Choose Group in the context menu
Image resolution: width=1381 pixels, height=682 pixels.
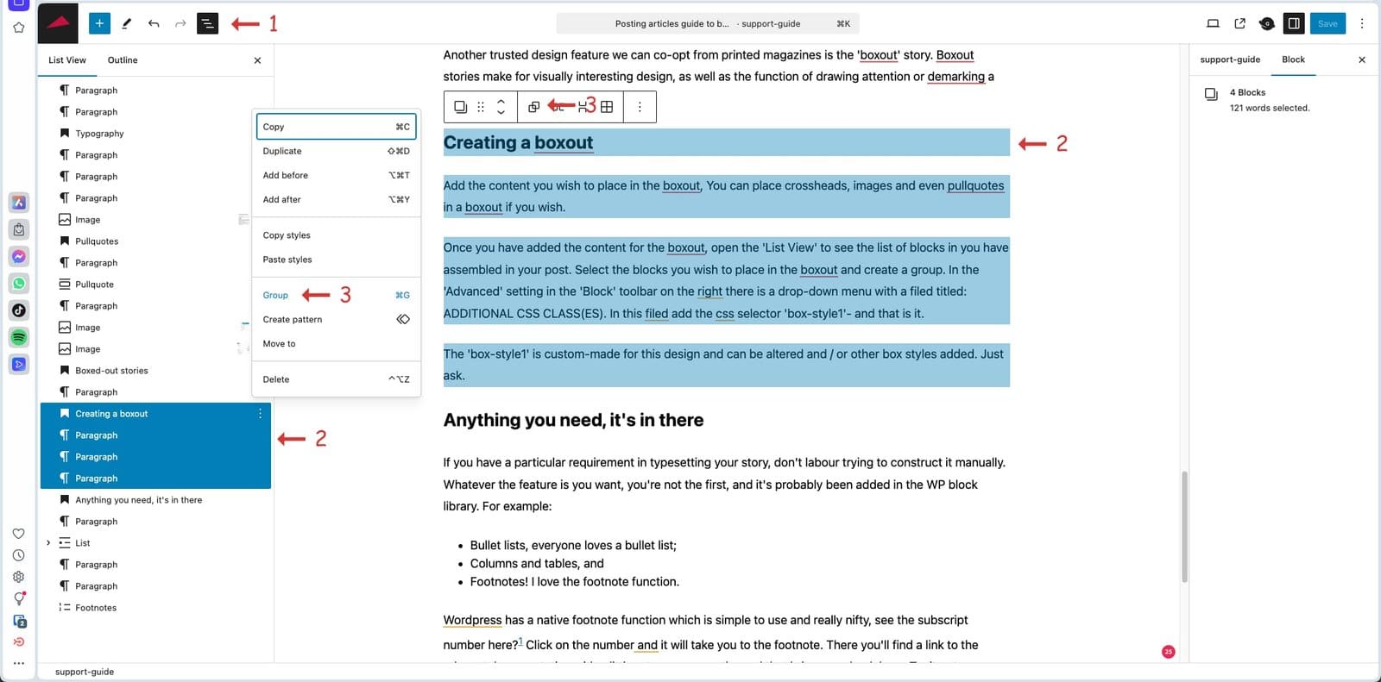pyautogui.click(x=336, y=295)
